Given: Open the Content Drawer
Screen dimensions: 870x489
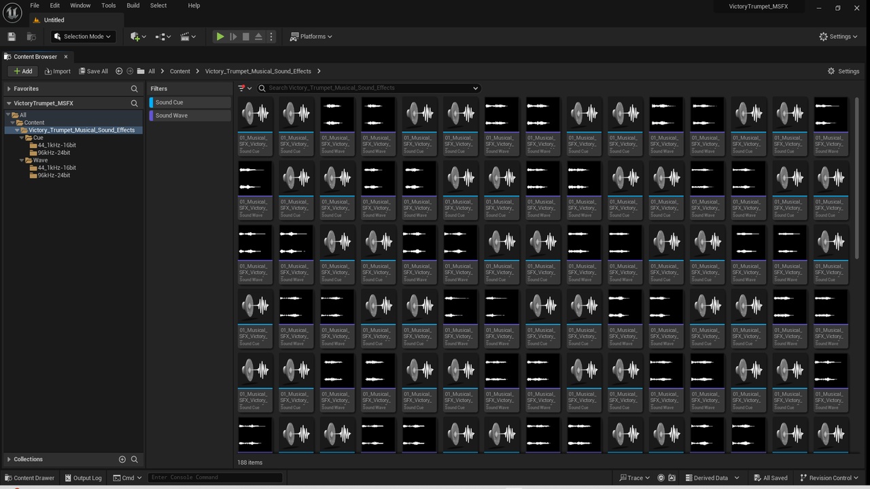Looking at the screenshot, I should [29, 478].
